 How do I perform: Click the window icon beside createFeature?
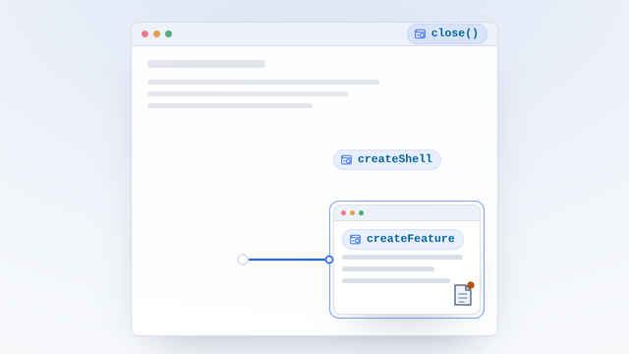[x=355, y=240]
